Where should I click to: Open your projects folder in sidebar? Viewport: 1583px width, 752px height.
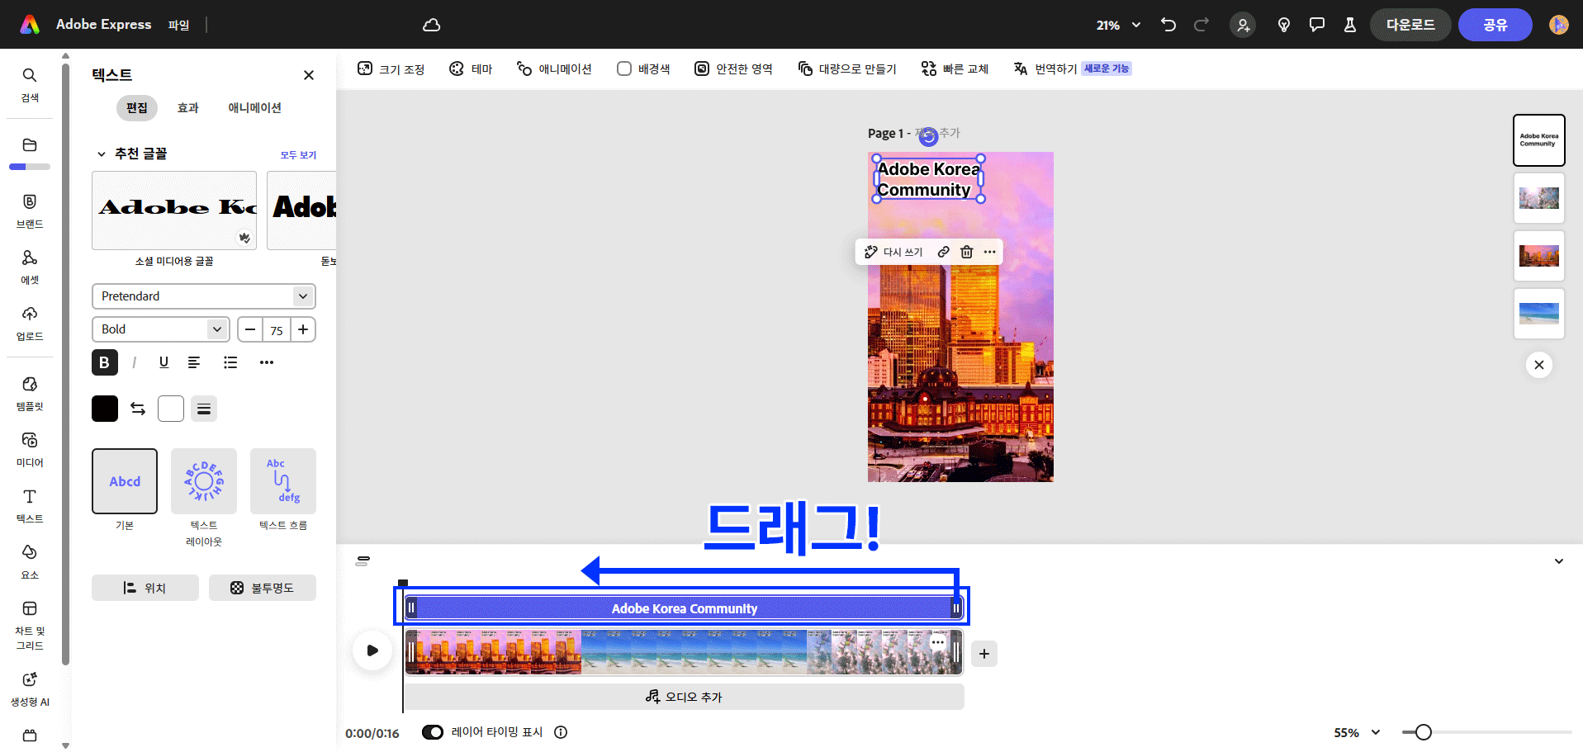click(x=30, y=145)
